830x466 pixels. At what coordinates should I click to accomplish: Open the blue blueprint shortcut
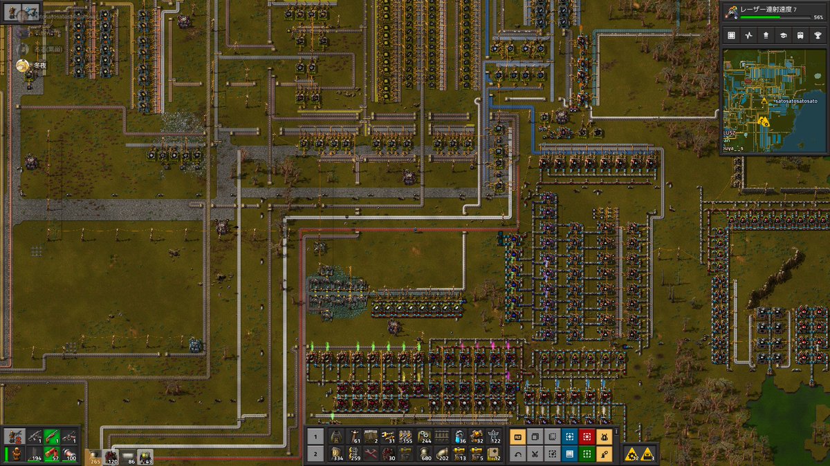click(569, 436)
